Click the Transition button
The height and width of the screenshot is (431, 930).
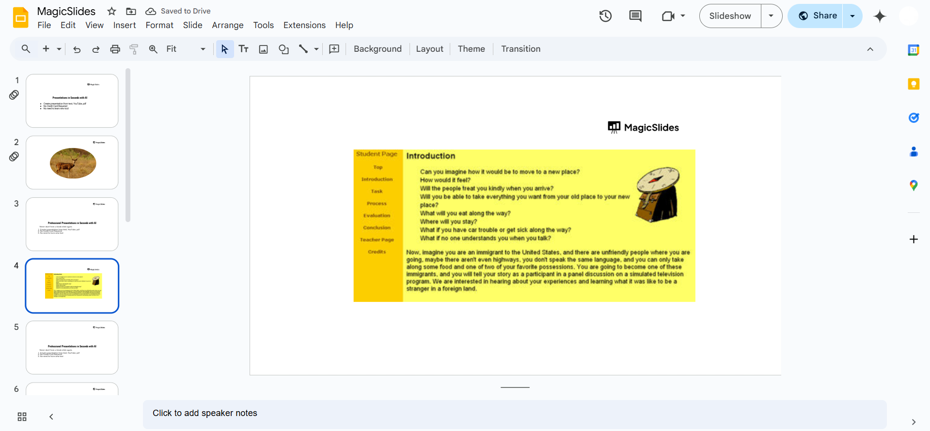(520, 49)
